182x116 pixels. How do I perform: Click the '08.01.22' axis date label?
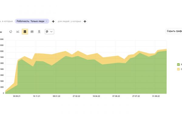[56, 96]
